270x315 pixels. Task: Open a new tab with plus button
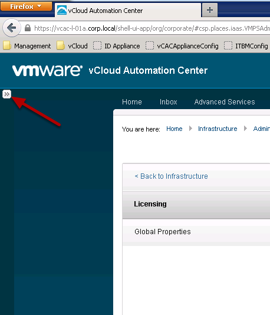(x=210, y=10)
